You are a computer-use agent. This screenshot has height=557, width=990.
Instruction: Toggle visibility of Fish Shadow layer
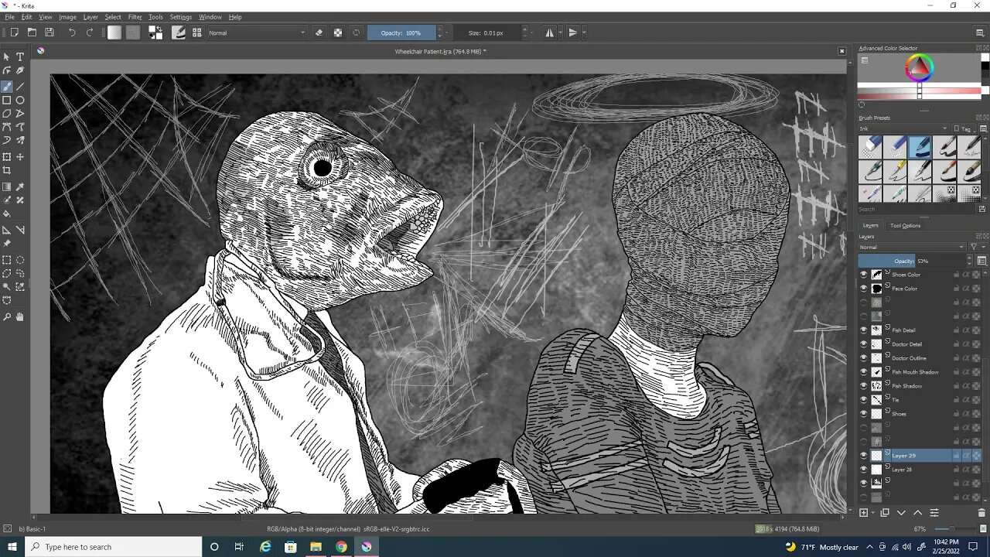click(864, 386)
